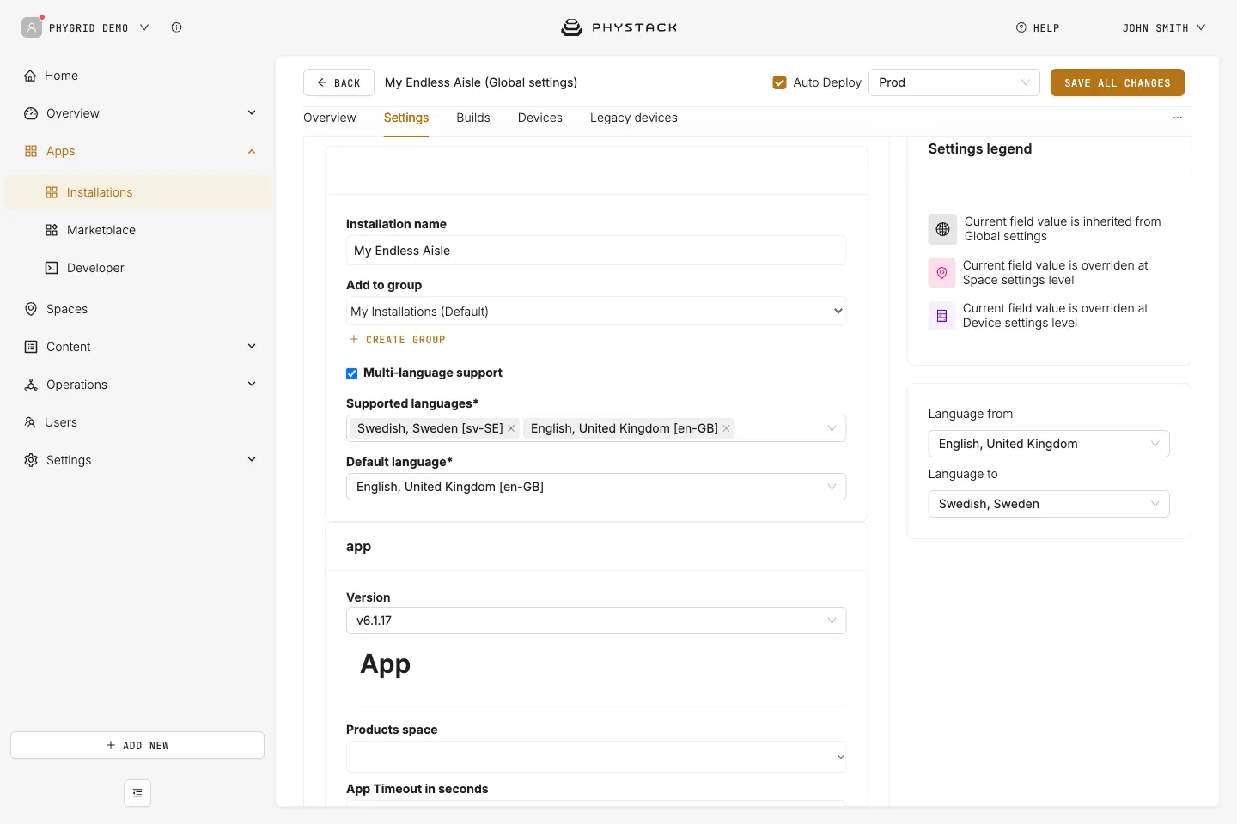The width and height of the screenshot is (1237, 824).
Task: Click the Home icon in sidebar
Action: tap(30, 76)
